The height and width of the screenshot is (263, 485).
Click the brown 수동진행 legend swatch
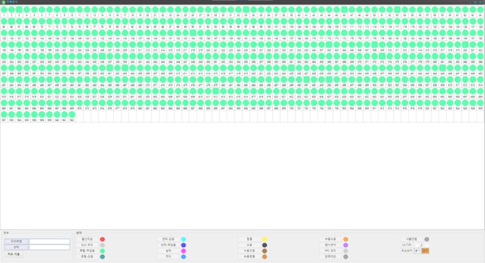pos(265,251)
